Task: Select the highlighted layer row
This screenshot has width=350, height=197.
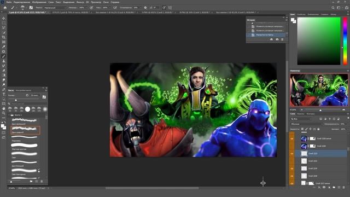Action: 321,154
